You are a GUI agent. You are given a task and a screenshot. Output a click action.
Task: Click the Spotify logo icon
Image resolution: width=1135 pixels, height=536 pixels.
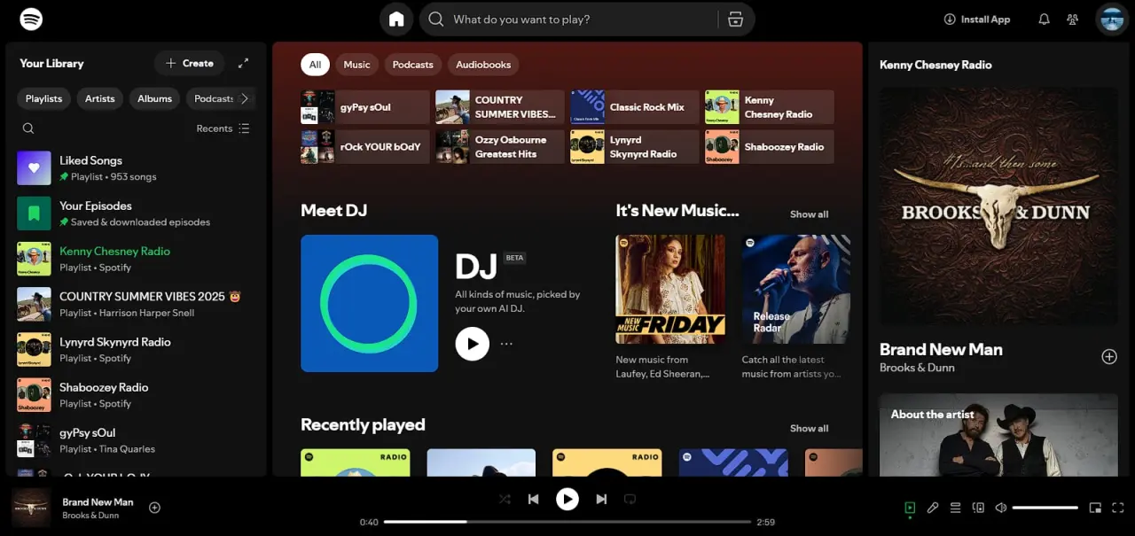click(x=31, y=19)
